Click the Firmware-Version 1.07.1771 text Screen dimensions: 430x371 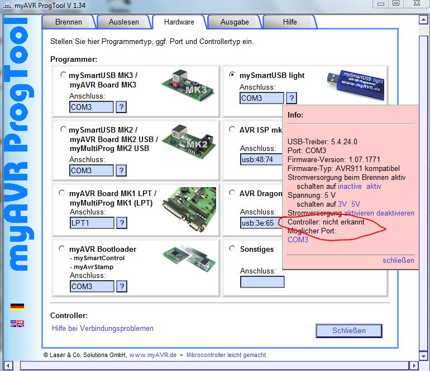click(334, 159)
